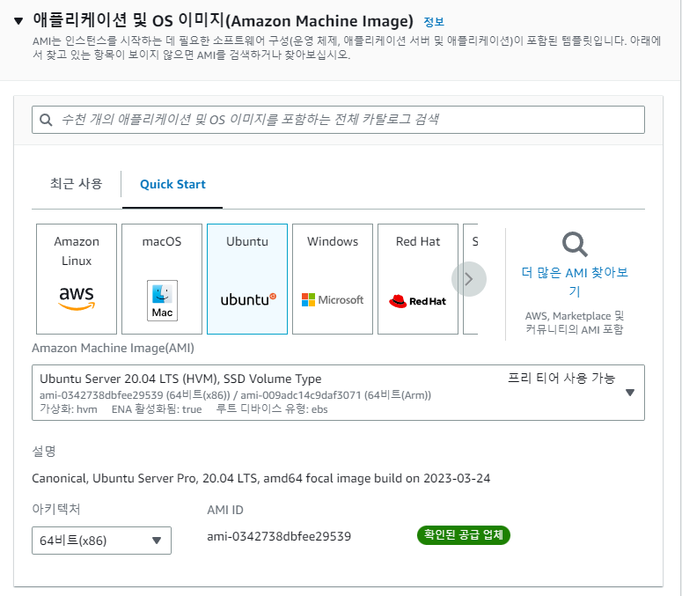The image size is (682, 596).
Task: Select the AMI ID ami-0342738dbfee29539 text
Action: click(x=279, y=536)
